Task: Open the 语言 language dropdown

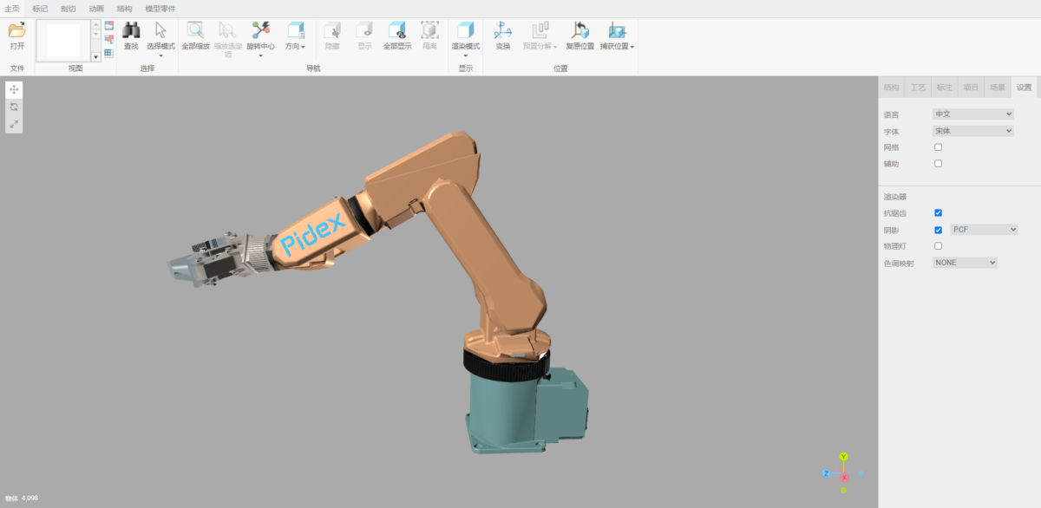Action: (x=972, y=114)
